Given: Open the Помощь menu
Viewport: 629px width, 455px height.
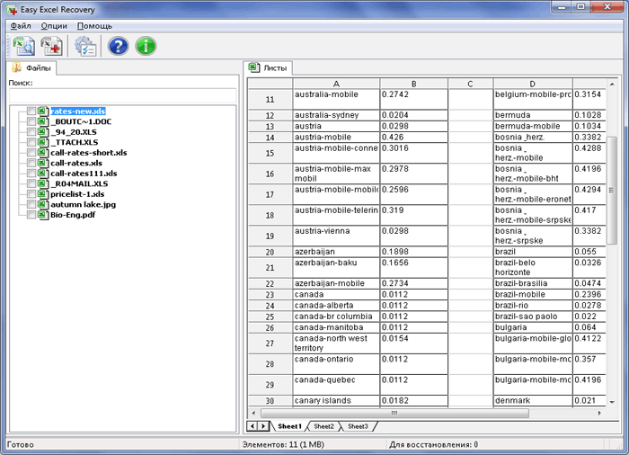Looking at the screenshot, I should tap(94, 26).
